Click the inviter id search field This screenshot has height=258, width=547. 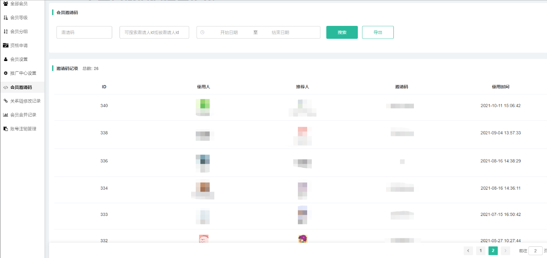click(x=154, y=32)
